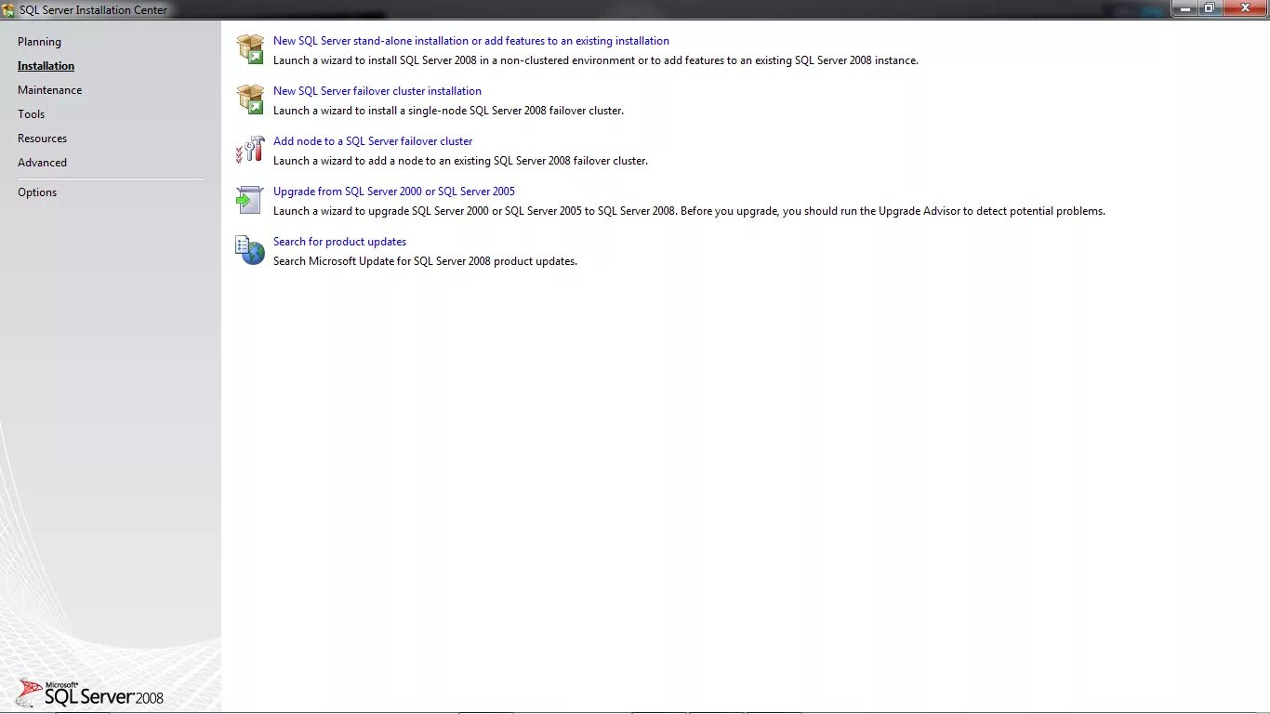This screenshot has height=714, width=1270.
Task: Start Upgrade from SQL Server 2000 or 2005
Action: (x=394, y=192)
